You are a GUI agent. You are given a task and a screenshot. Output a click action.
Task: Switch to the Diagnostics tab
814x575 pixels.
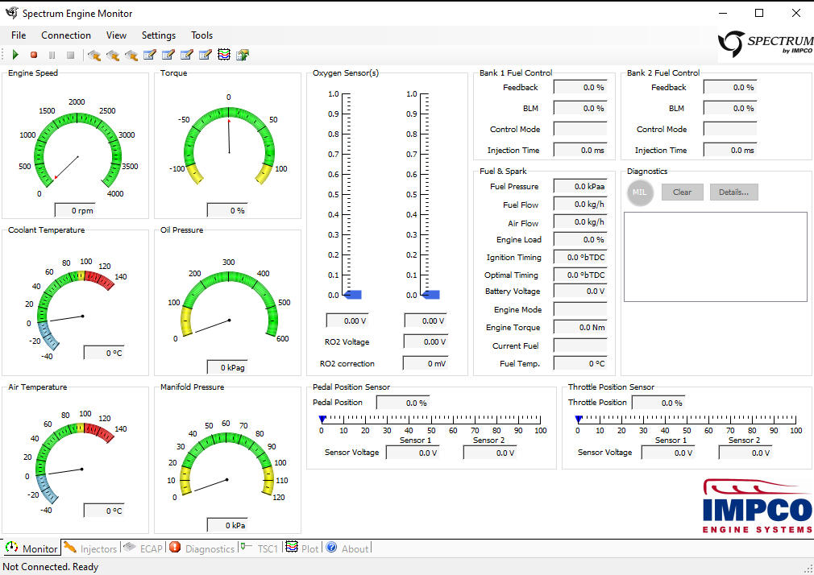coord(202,548)
